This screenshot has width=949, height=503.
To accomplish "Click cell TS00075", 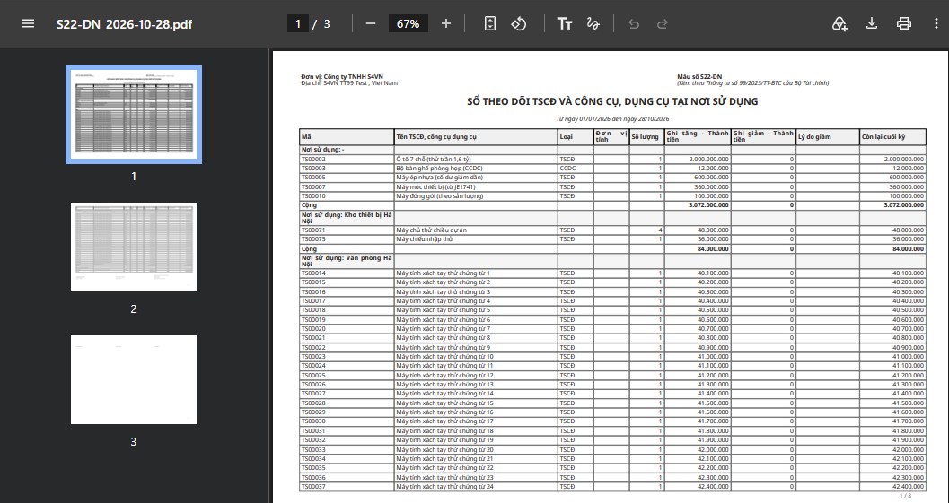I will pos(347,238).
